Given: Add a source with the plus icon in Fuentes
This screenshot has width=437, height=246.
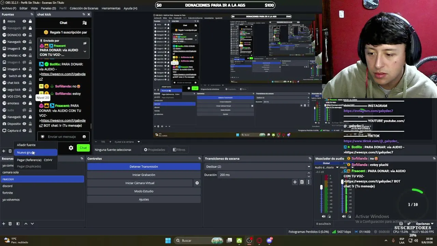Looking at the screenshot, I should pyautogui.click(x=3, y=151).
